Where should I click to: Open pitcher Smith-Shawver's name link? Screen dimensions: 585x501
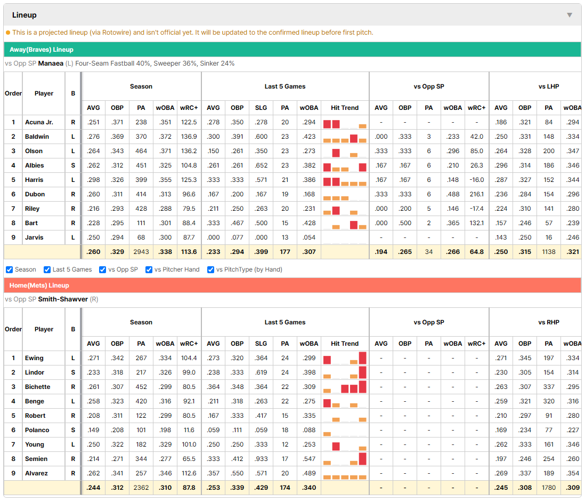[63, 299]
